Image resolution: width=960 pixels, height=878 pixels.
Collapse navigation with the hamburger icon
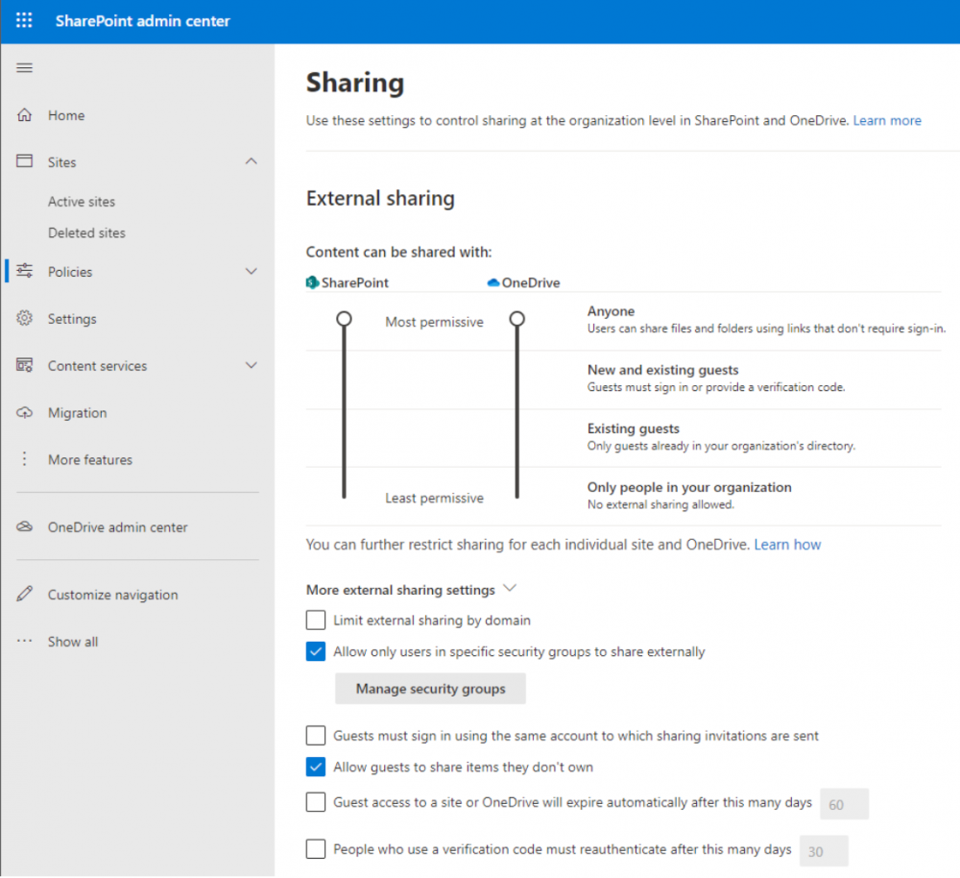point(25,67)
